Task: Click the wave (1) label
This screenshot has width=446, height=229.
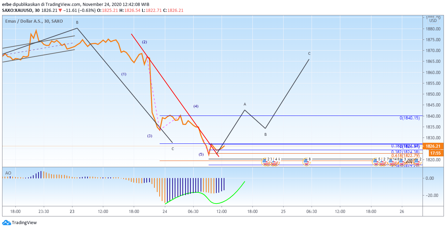Action: 124,74
